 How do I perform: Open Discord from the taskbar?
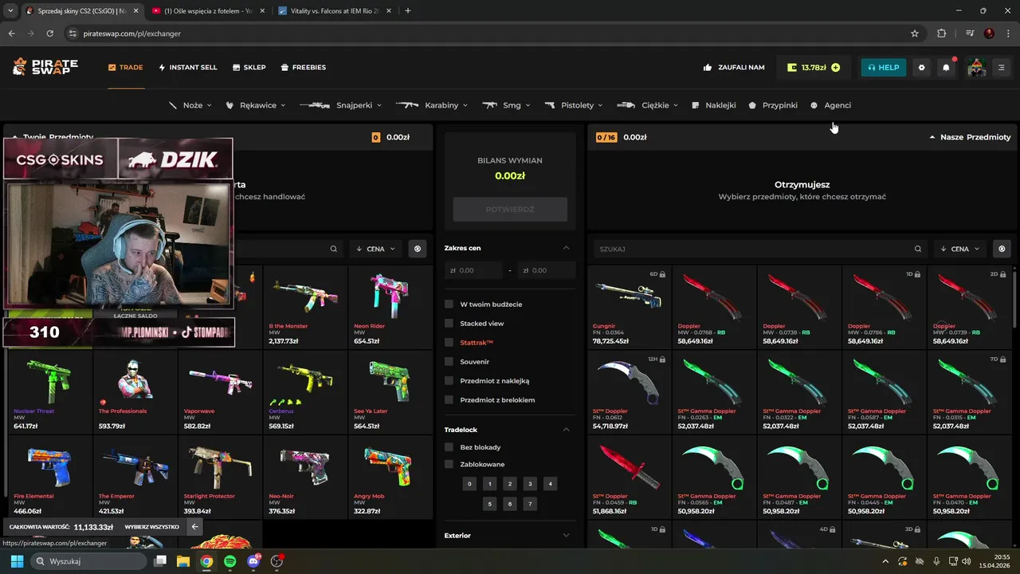pyautogui.click(x=253, y=561)
